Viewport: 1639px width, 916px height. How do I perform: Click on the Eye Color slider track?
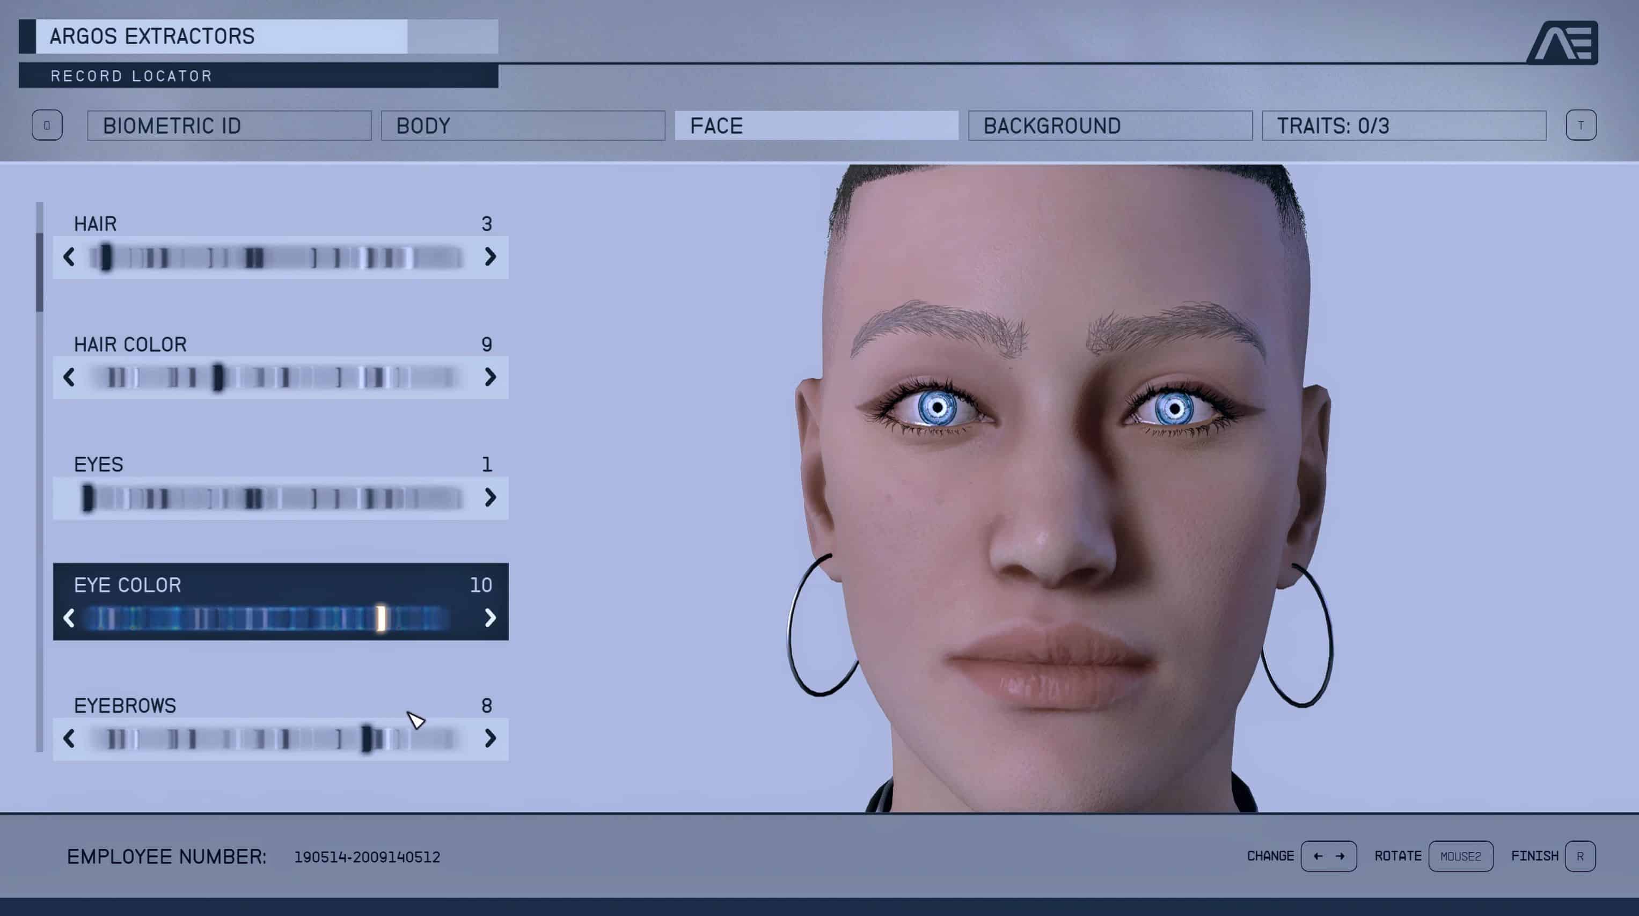(x=267, y=618)
